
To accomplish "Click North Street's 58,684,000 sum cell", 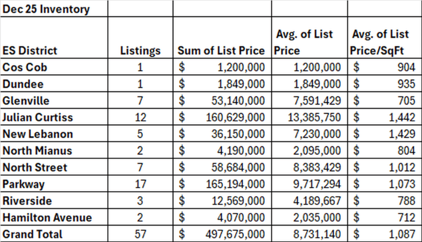I will 241,167.
